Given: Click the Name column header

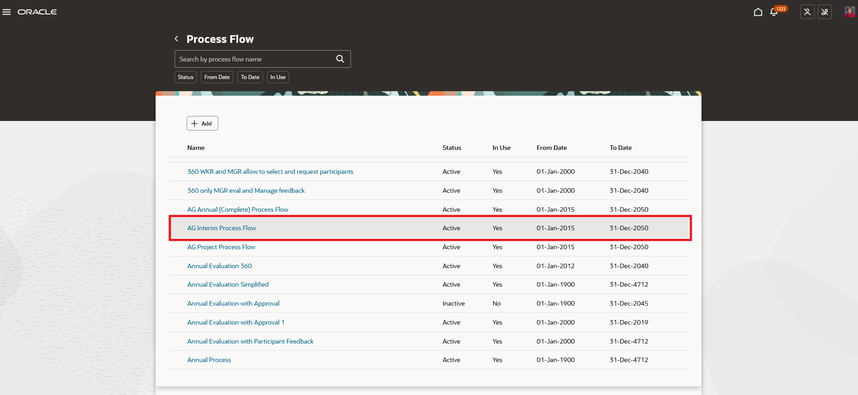Looking at the screenshot, I should pyautogui.click(x=196, y=148).
